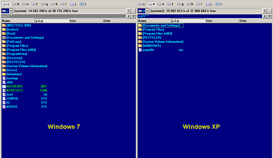Screen dimensions: 273x158
Task: Open network neighborhood in left drive bar
Action: [83, 4]
